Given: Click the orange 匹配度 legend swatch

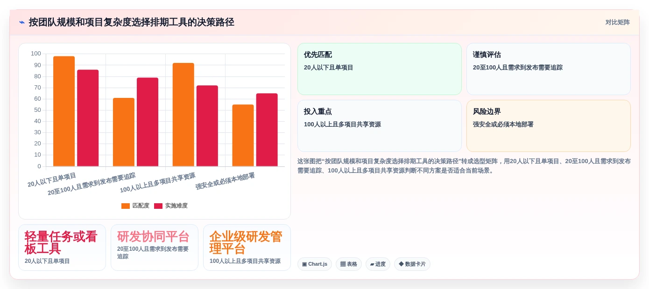Looking at the screenshot, I should pos(126,206).
